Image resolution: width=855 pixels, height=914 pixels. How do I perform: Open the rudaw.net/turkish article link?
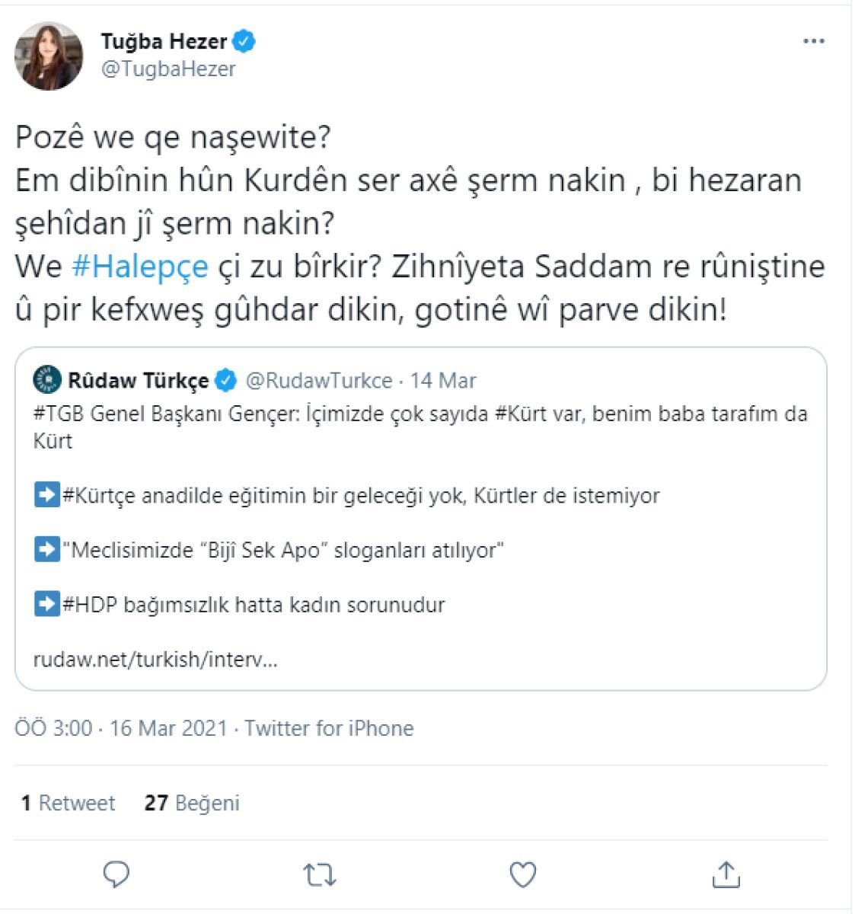tap(155, 659)
